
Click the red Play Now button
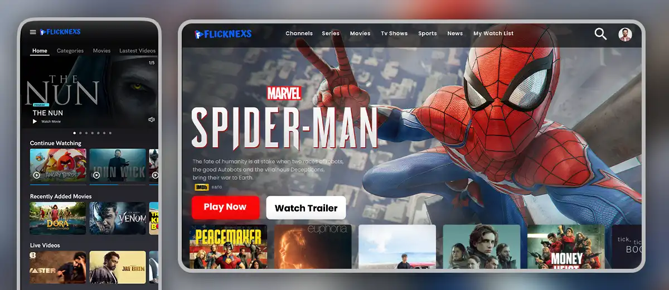[225, 207]
